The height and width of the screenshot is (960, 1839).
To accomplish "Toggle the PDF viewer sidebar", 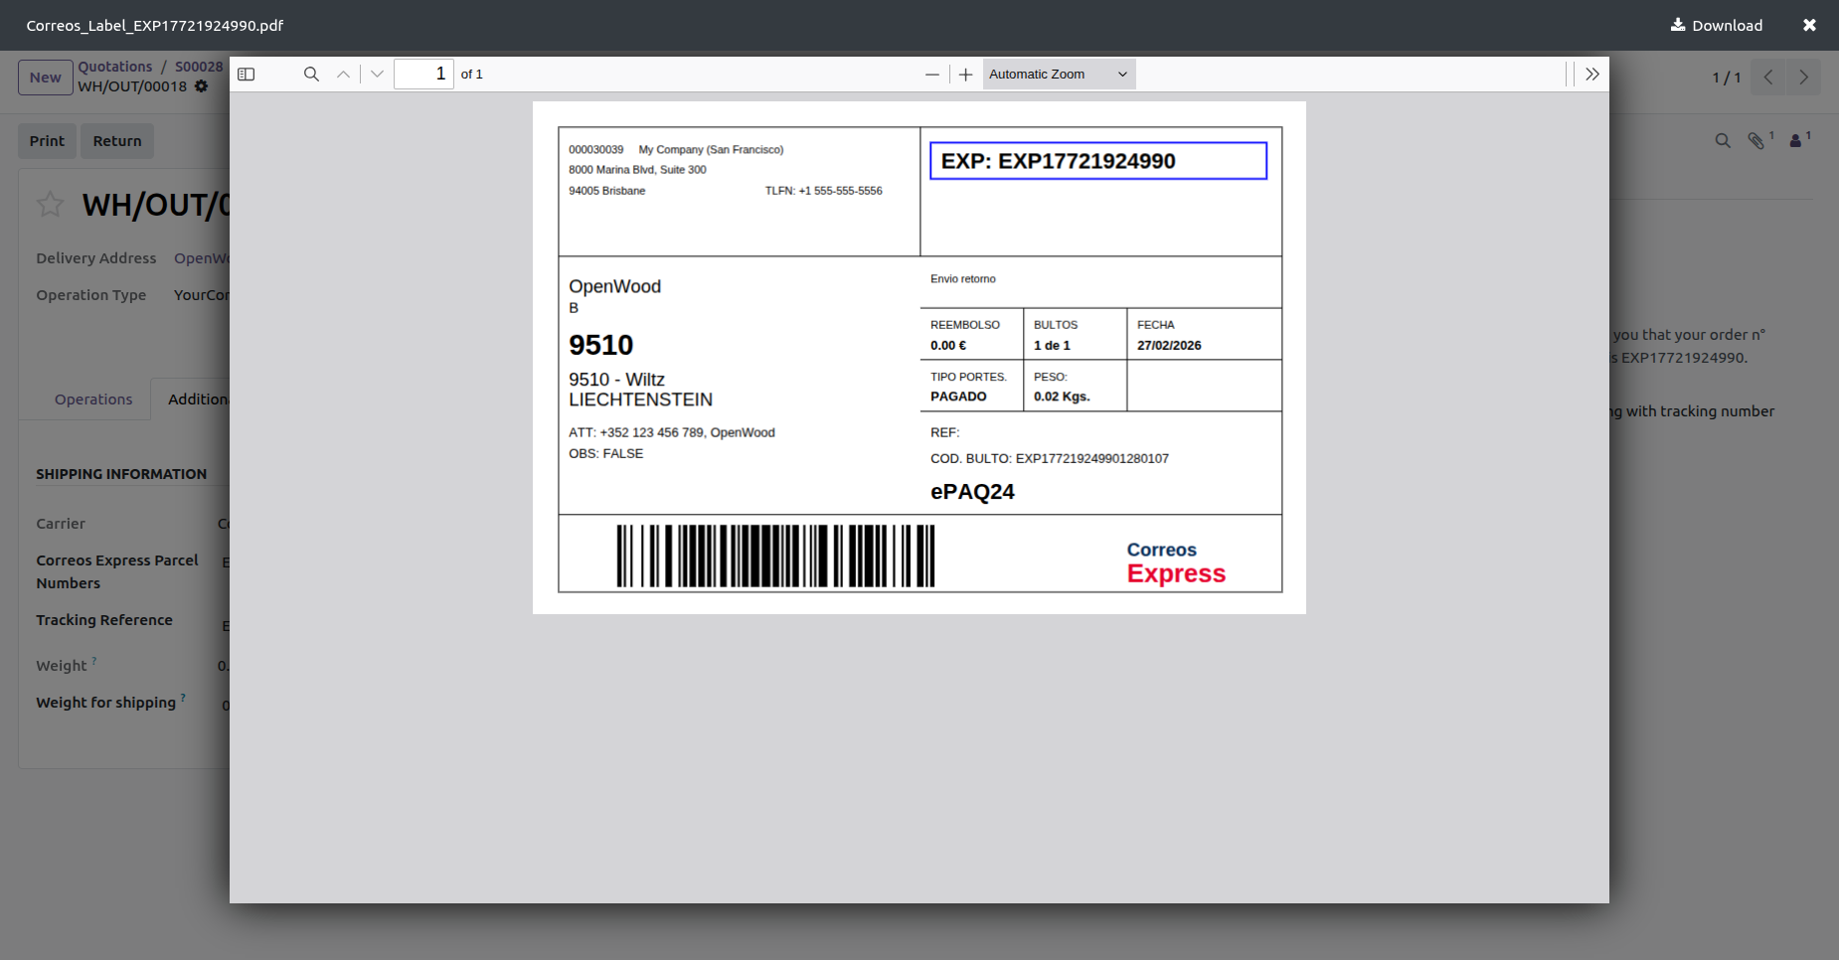I will tap(247, 75).
